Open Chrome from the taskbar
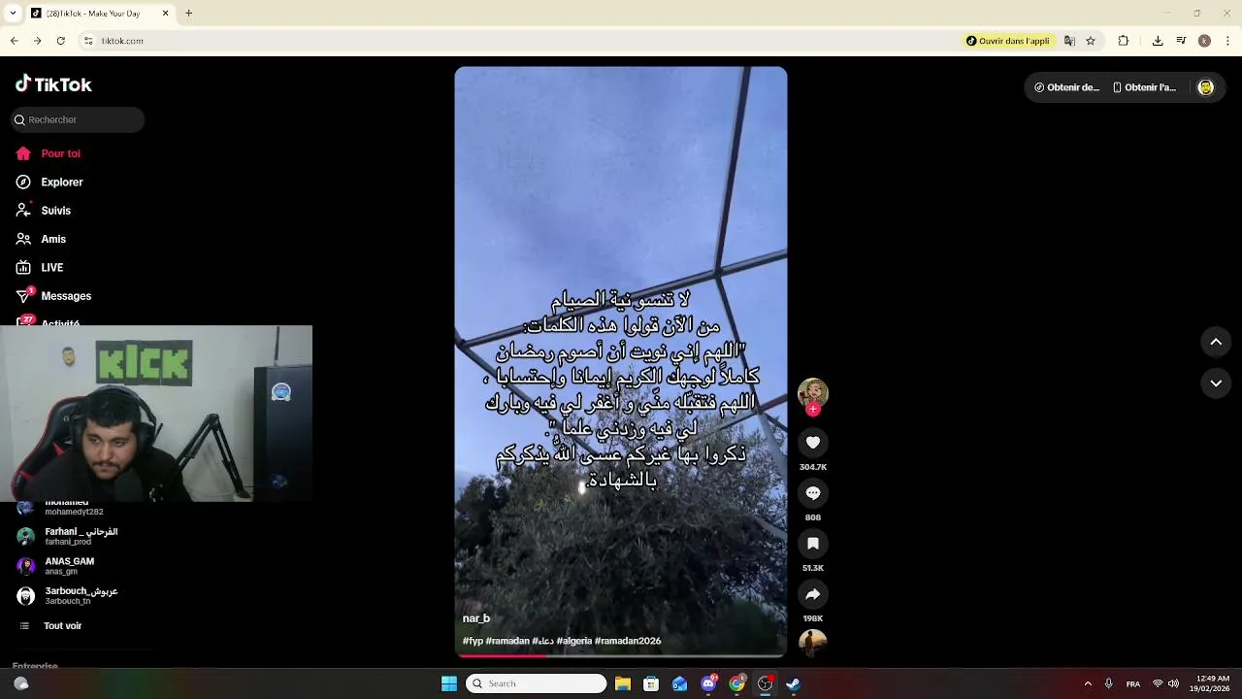Viewport: 1242px width, 699px height. click(736, 683)
